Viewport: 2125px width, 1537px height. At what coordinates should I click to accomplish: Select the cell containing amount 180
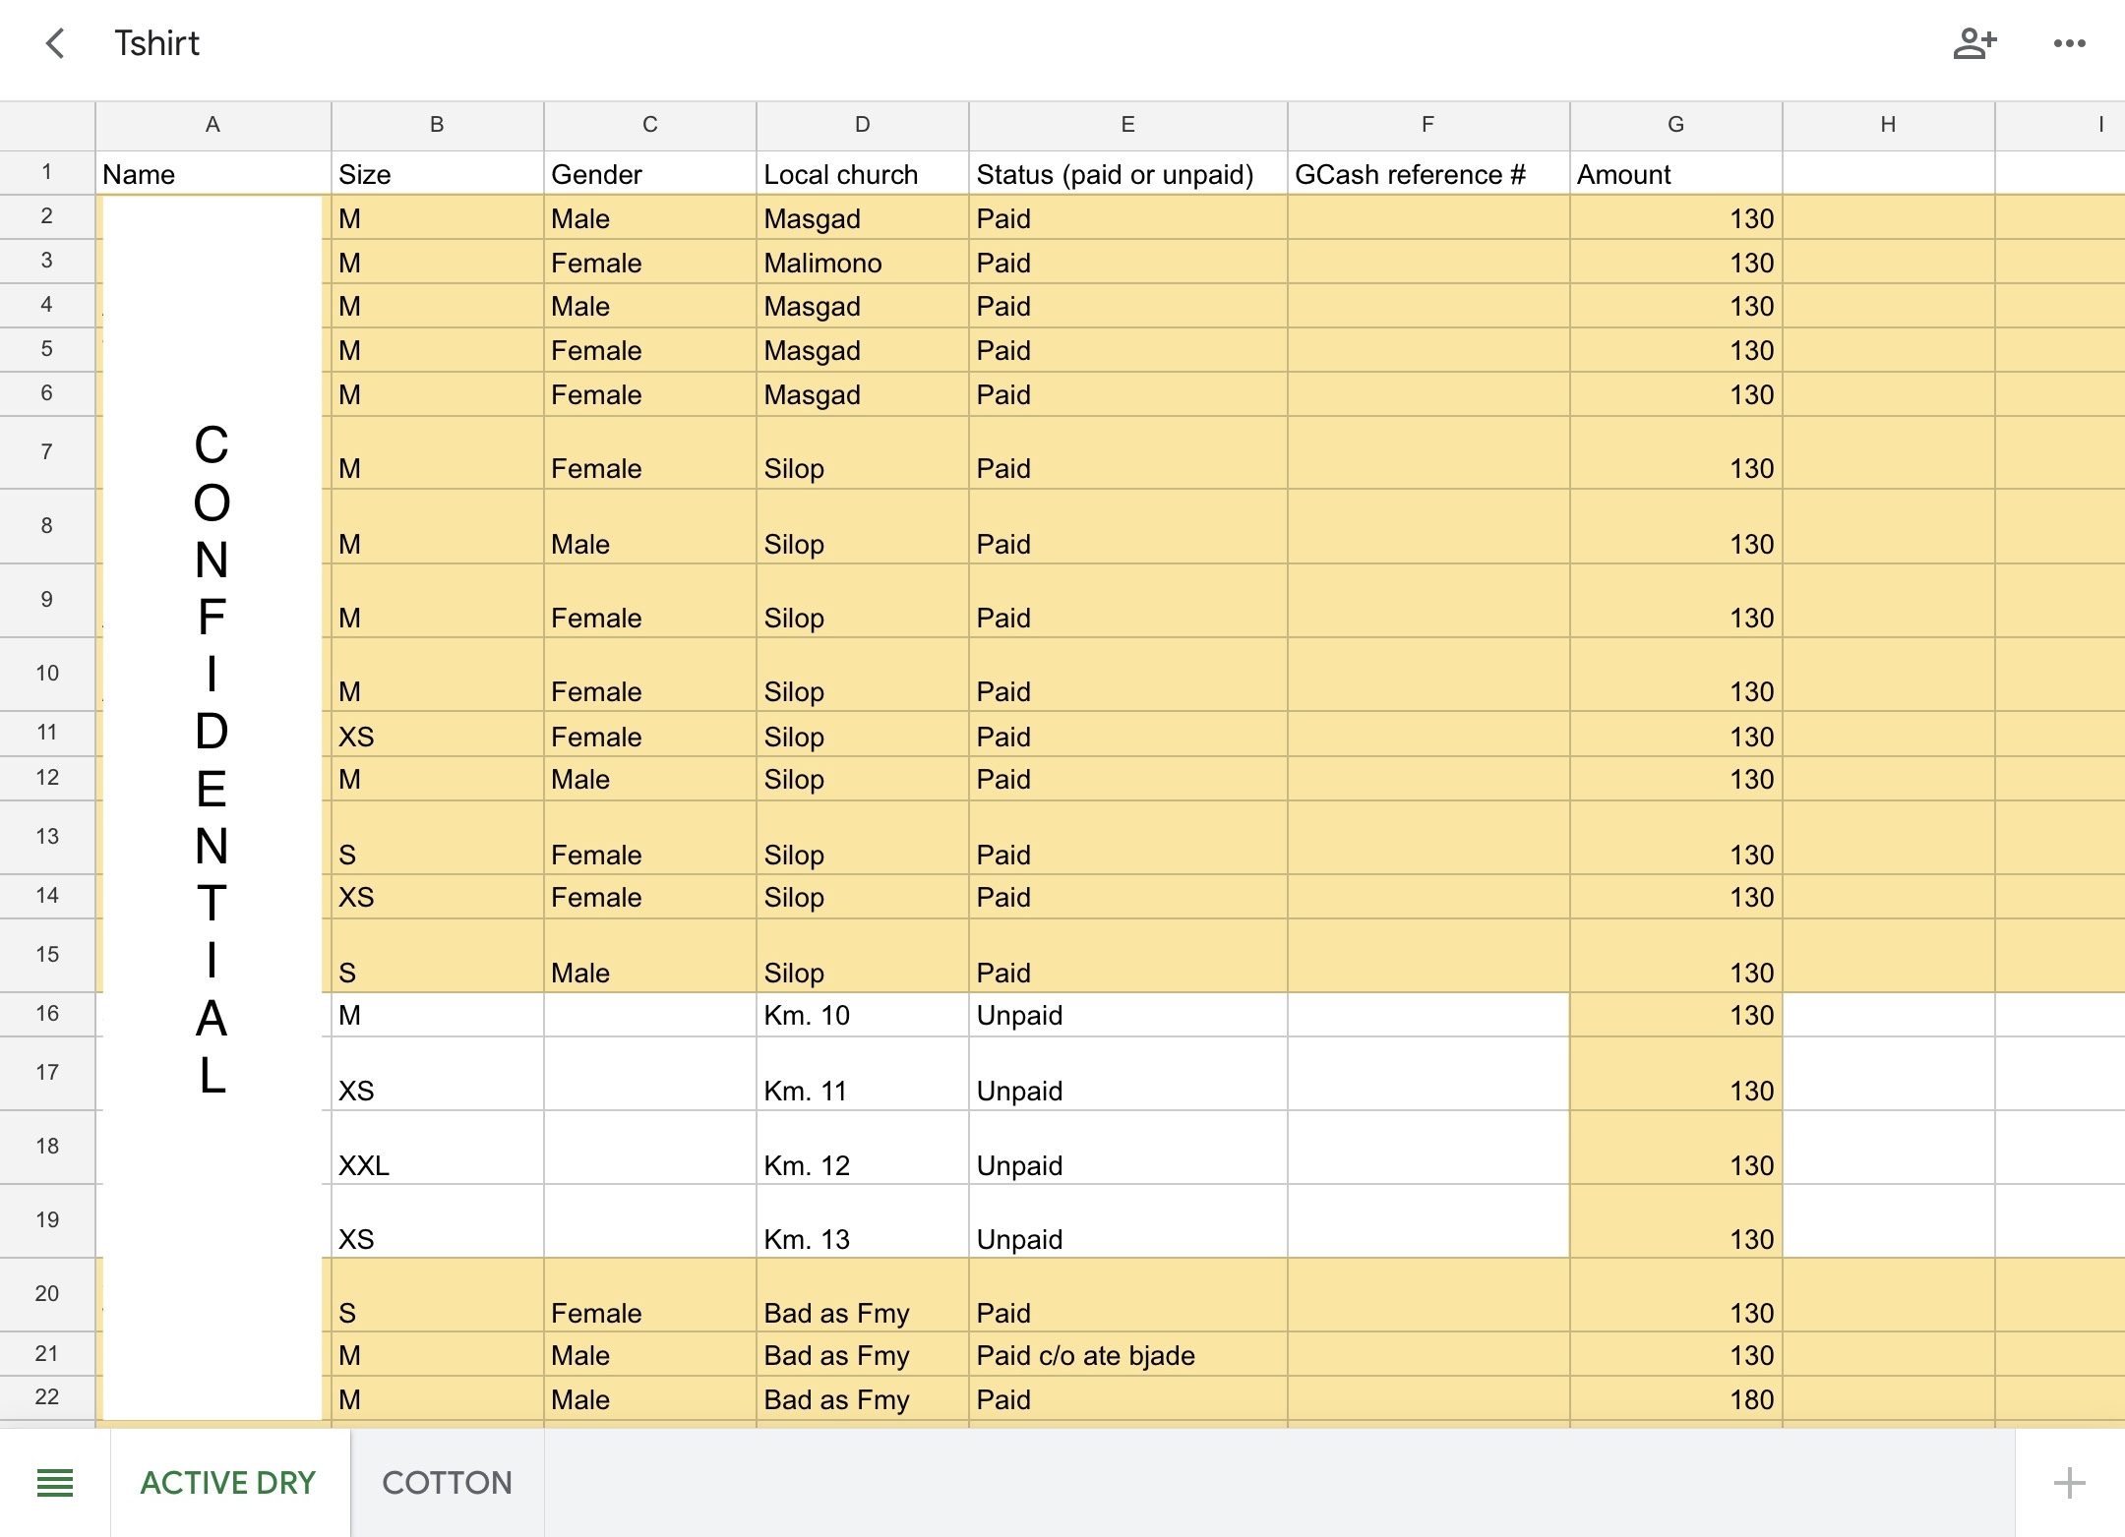pos(1675,1398)
